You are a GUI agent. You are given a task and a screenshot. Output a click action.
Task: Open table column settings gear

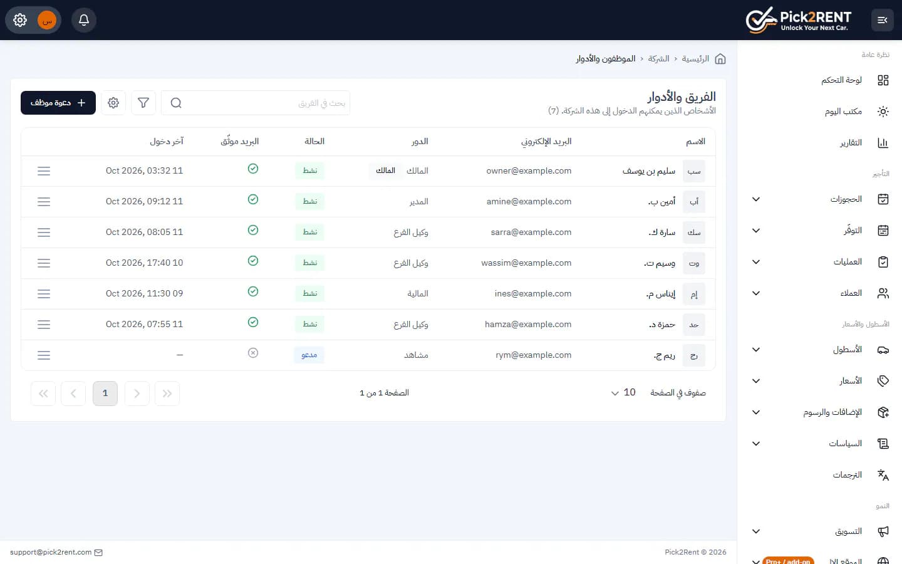click(113, 103)
